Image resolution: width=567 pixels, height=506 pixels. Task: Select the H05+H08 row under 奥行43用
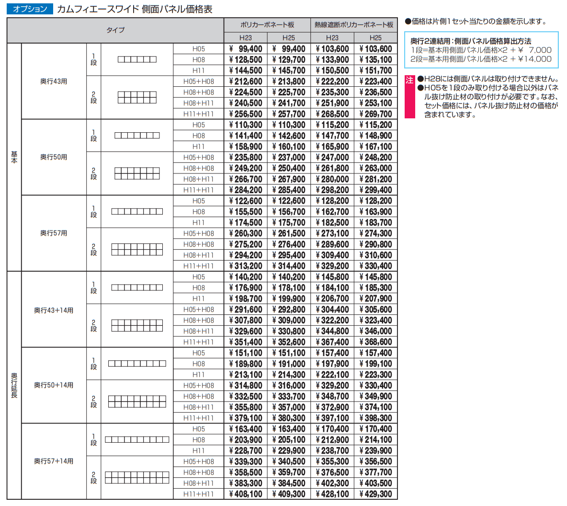coord(198,81)
